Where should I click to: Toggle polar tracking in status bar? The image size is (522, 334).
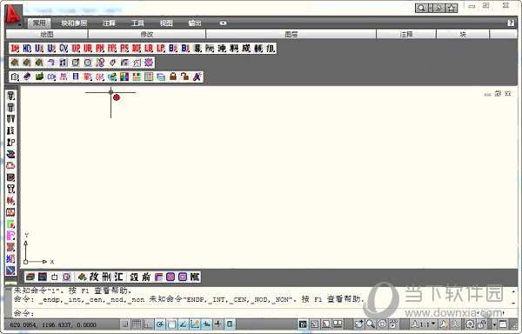(160, 324)
